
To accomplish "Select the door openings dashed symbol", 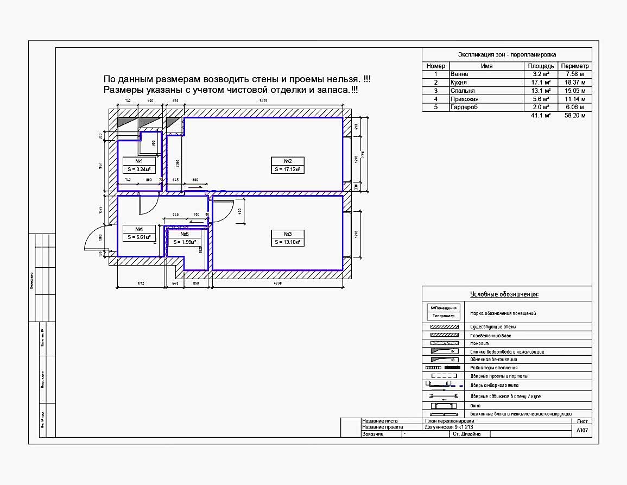I will (x=444, y=376).
